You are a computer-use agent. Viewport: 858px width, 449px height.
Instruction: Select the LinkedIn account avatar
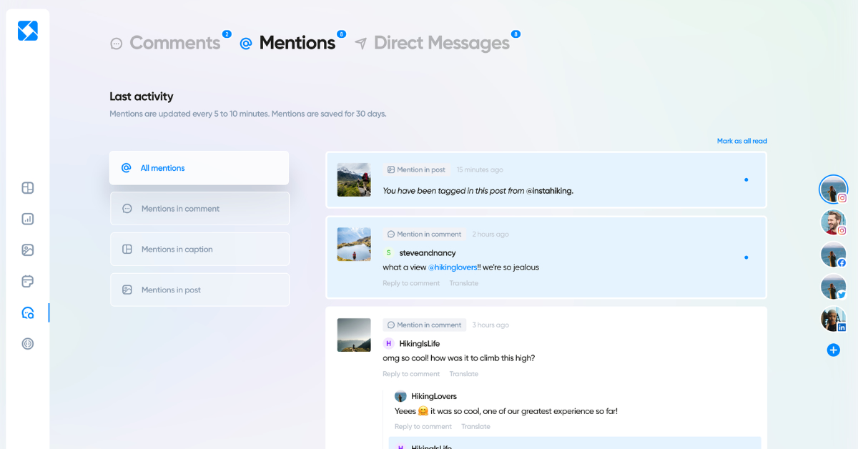point(833,319)
